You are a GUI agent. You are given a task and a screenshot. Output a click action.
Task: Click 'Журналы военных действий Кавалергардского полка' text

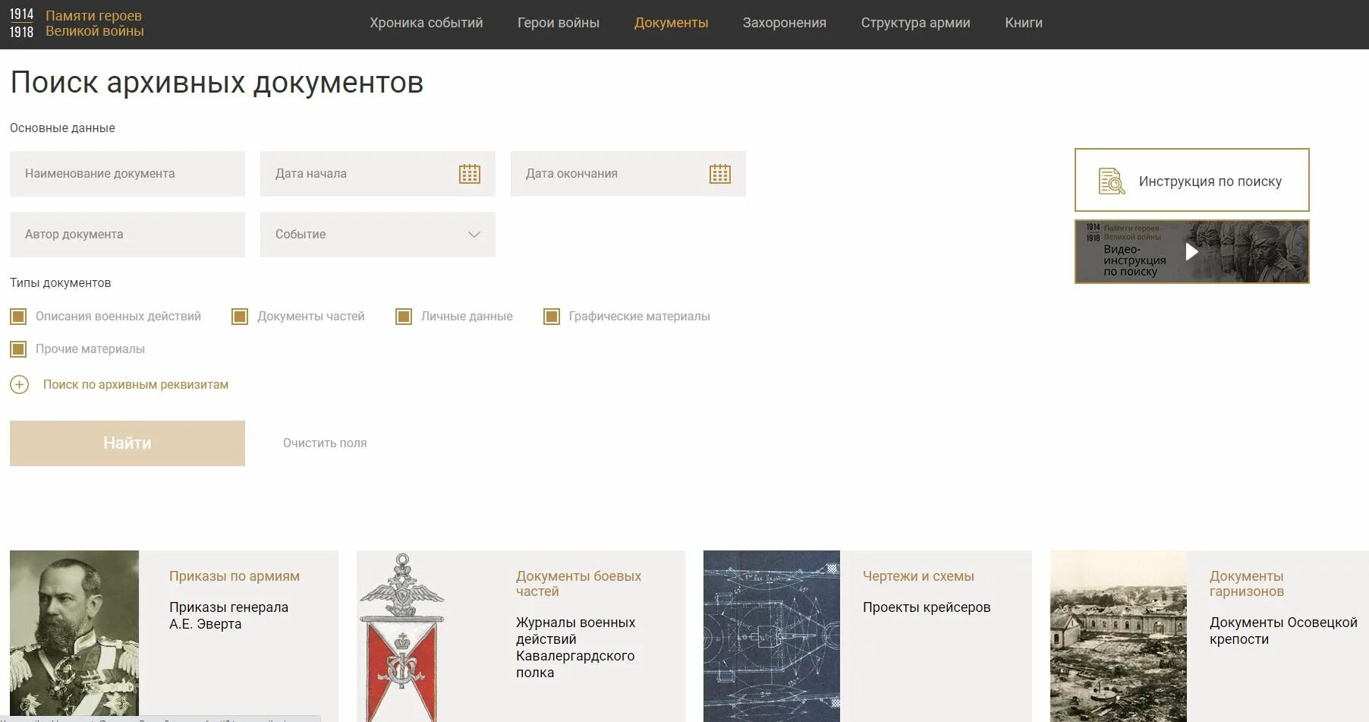575,648
